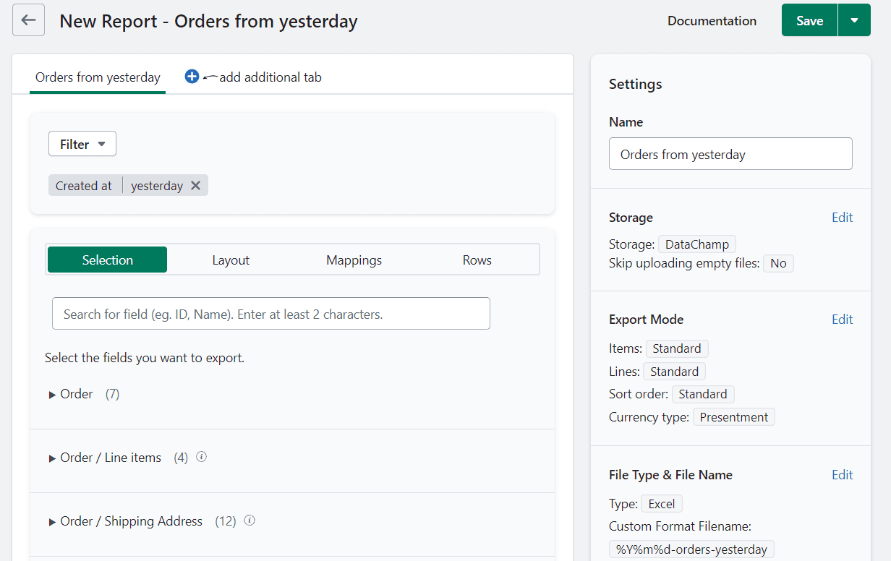Show info for Order / Shipping Address
891x561 pixels.
click(x=250, y=521)
